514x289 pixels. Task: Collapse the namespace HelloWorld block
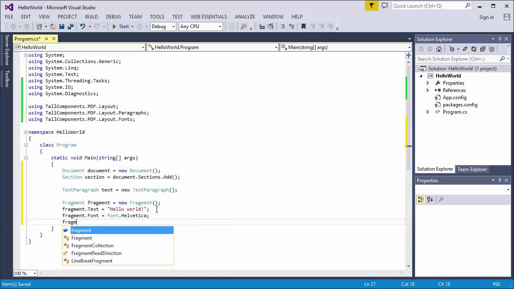click(x=26, y=132)
